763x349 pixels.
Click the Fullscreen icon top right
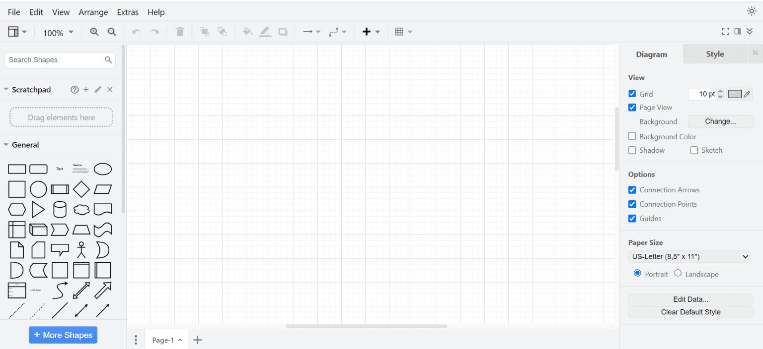point(725,31)
